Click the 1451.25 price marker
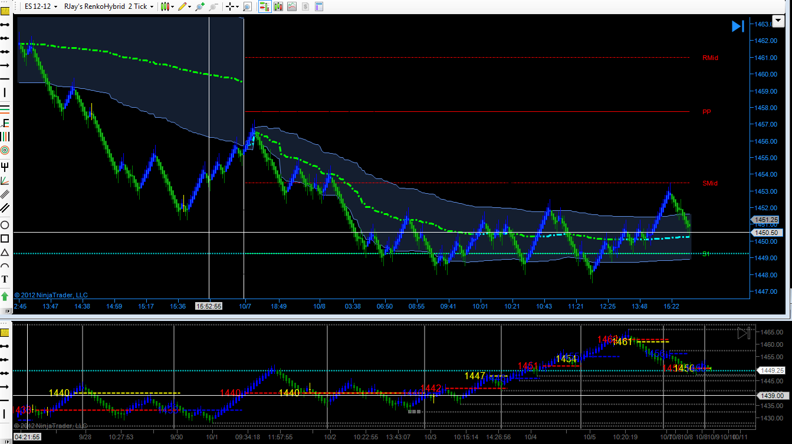The height and width of the screenshot is (444, 792). point(765,220)
